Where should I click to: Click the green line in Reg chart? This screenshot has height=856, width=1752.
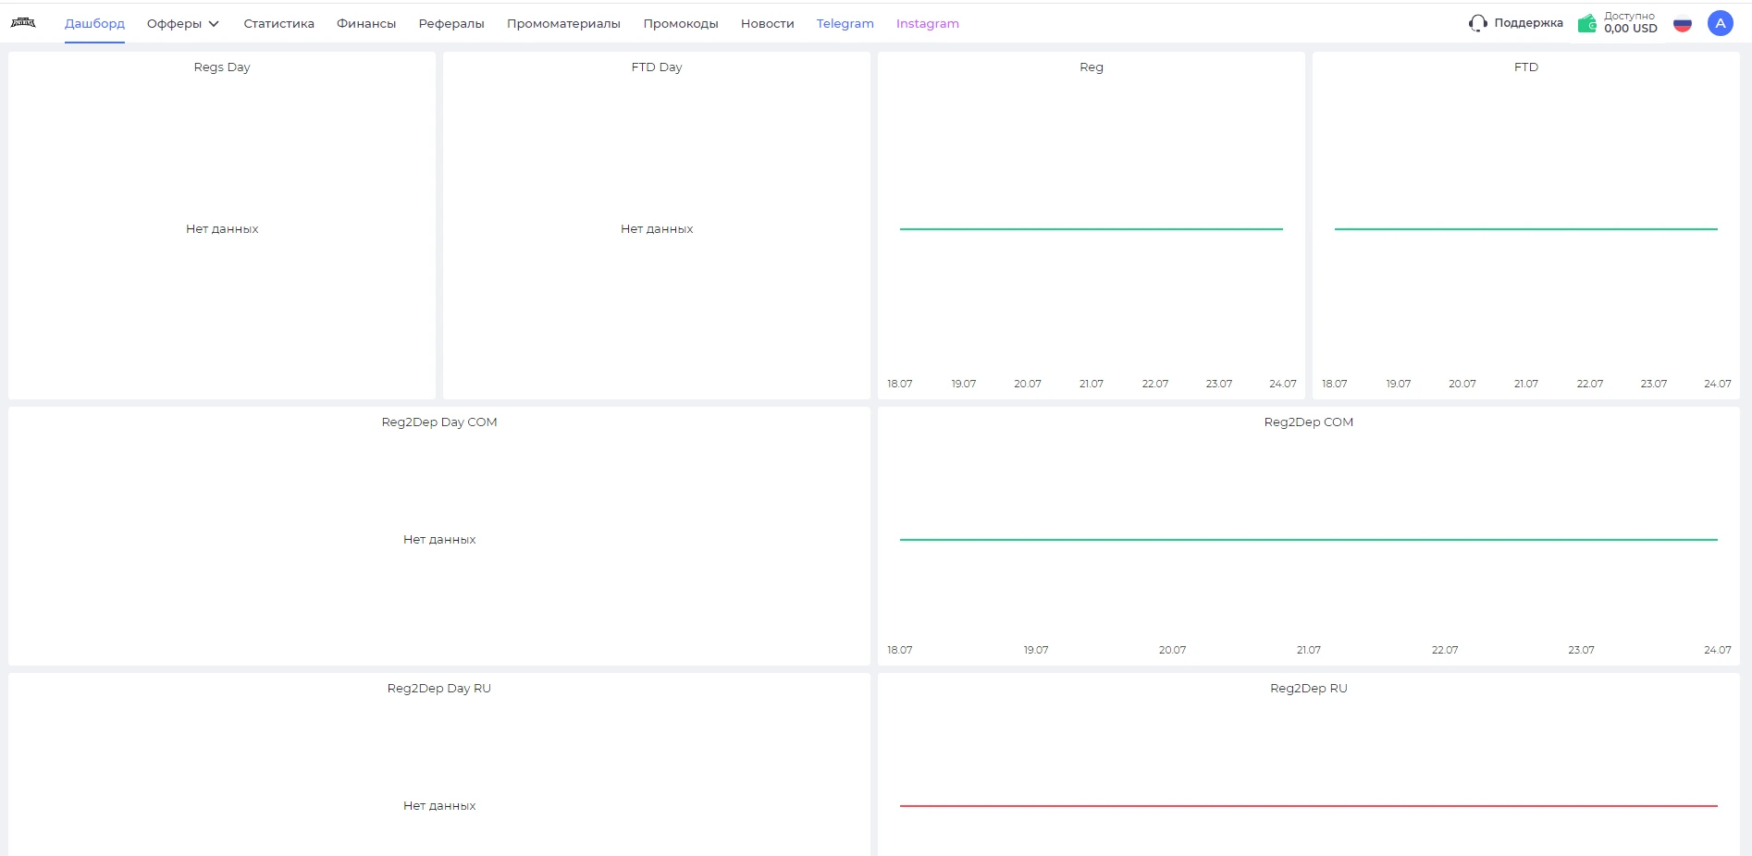[x=1092, y=228]
